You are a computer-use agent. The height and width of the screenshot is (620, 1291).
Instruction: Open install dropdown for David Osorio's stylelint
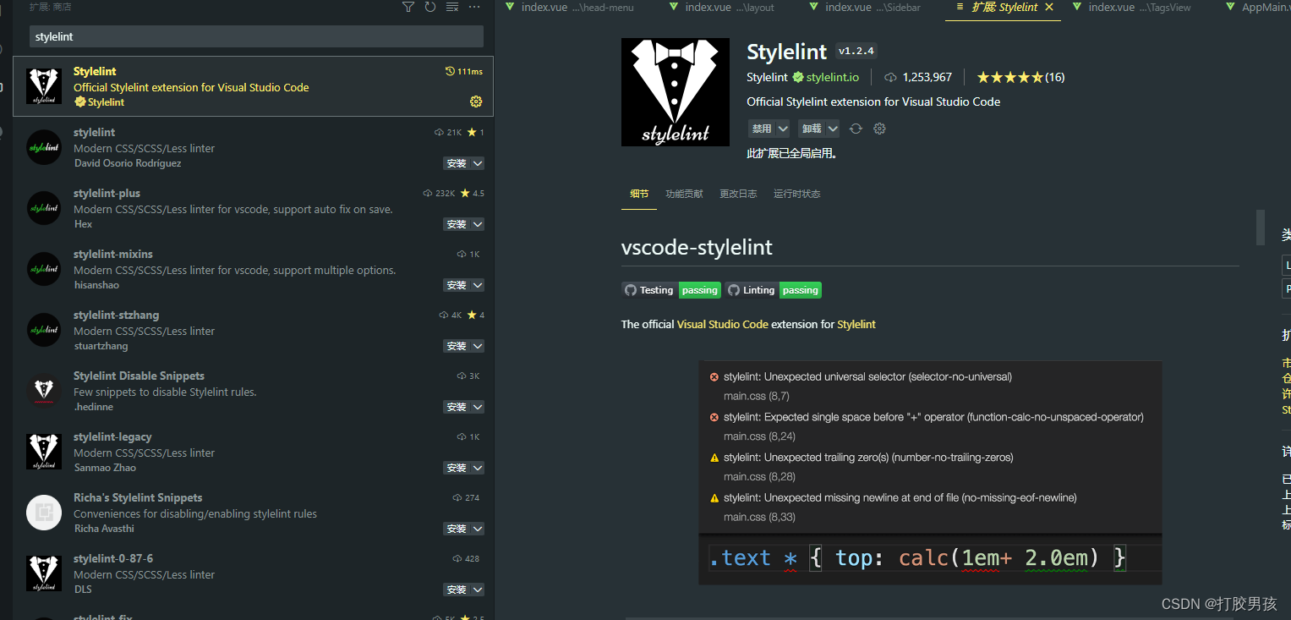pos(478,163)
